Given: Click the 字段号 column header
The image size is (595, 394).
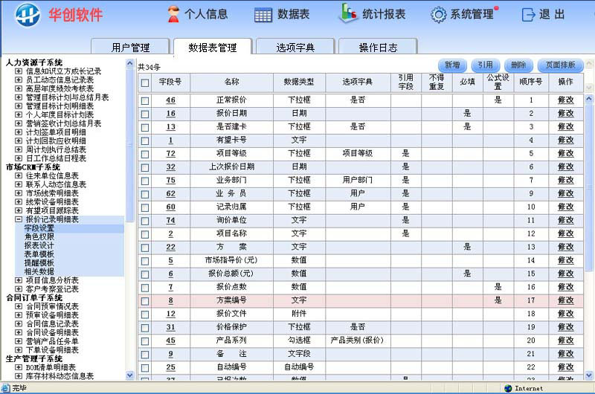Looking at the screenshot, I should pyautogui.click(x=170, y=82).
